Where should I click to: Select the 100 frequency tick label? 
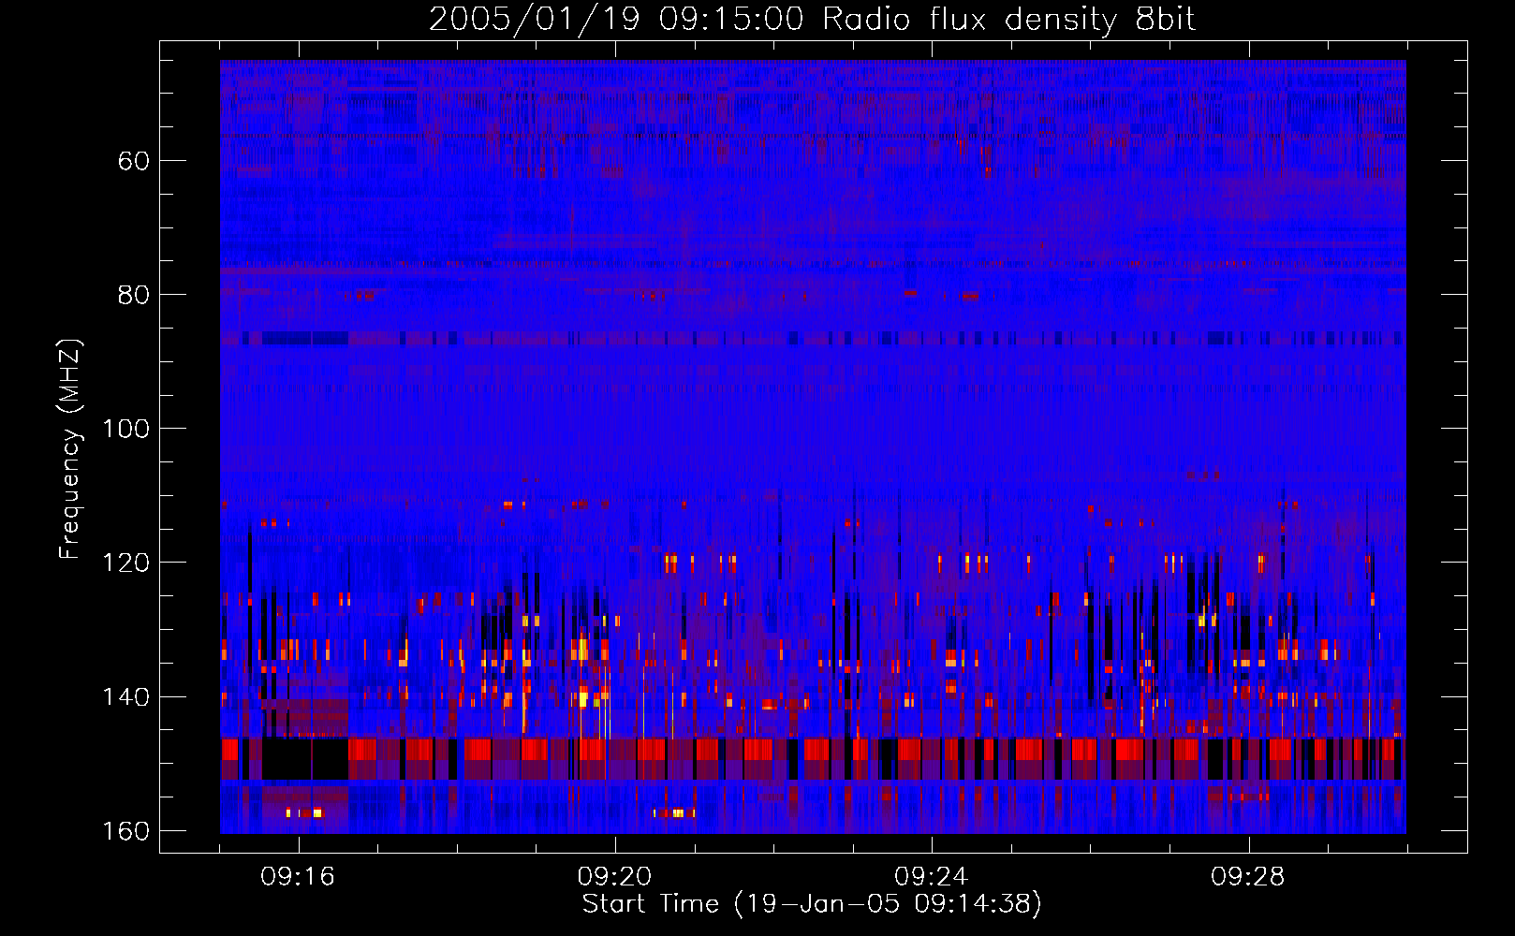[125, 429]
